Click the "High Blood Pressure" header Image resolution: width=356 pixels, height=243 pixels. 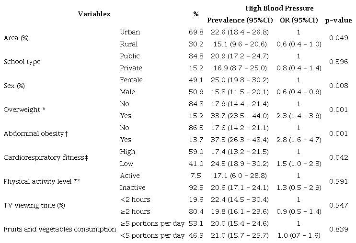tap(273, 8)
